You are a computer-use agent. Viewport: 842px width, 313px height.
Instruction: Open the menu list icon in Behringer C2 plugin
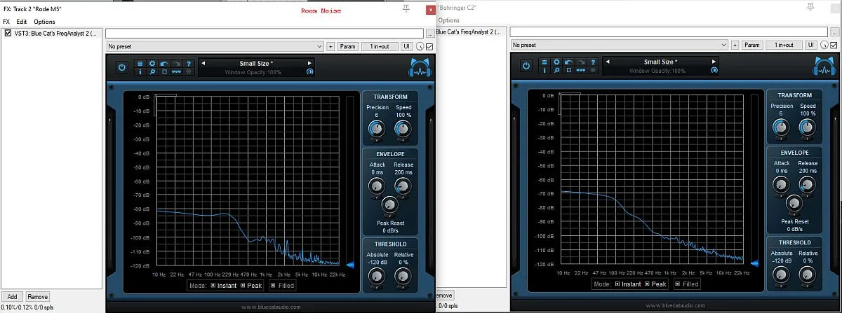click(x=544, y=62)
